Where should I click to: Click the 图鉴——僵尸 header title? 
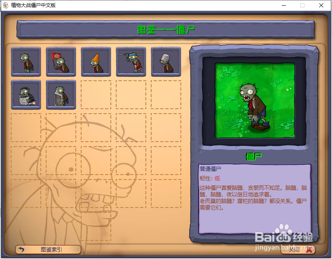coord(166,30)
